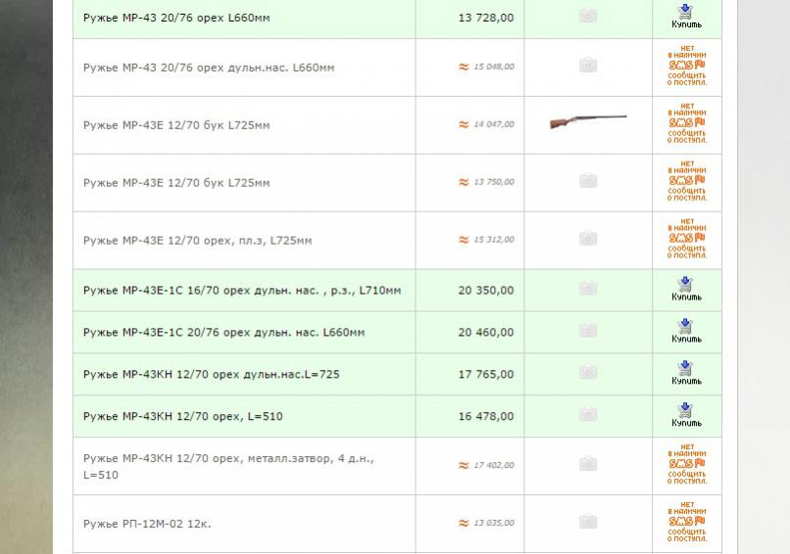Click the camera placeholder in the РП-12М-02 row
Image resolution: width=790 pixels, height=554 pixels.
(x=588, y=522)
